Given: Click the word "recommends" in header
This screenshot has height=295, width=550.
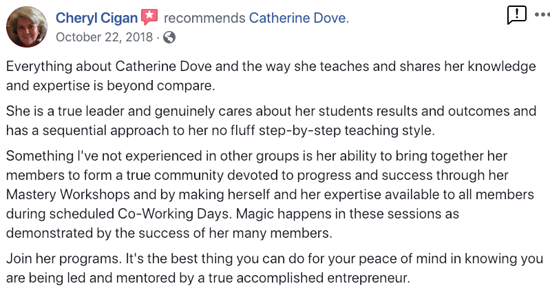Looking at the screenshot, I should pyautogui.click(x=203, y=18).
